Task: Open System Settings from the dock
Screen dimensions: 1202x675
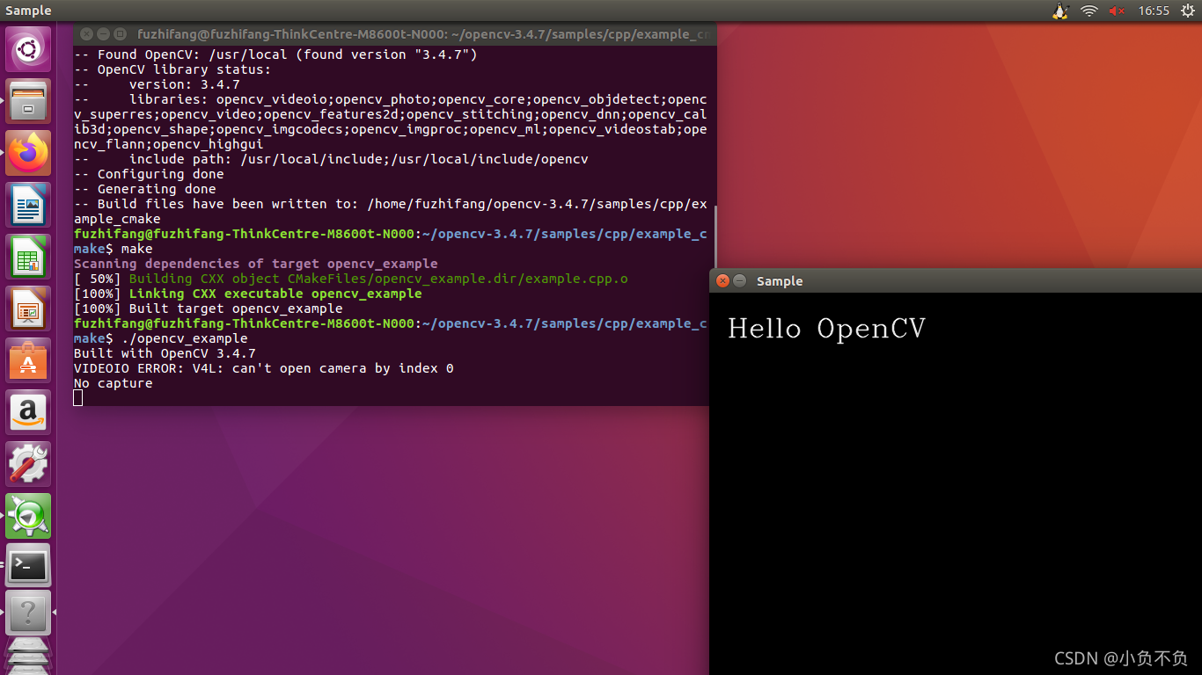Action: tap(29, 464)
